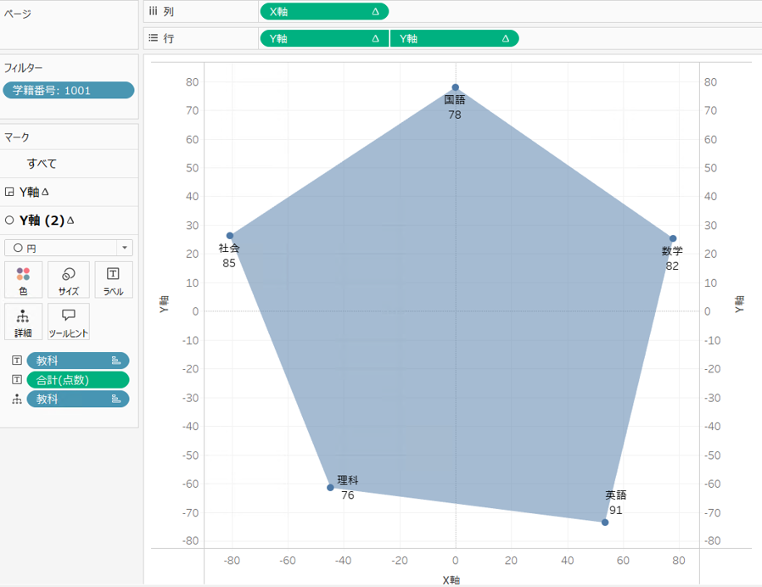Open the 詳細 (Detail) marks card
The height and width of the screenshot is (587, 762).
click(x=23, y=321)
